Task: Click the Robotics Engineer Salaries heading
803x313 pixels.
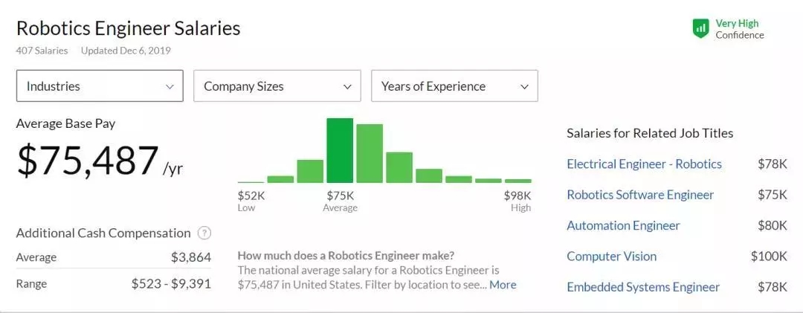Action: (x=128, y=28)
